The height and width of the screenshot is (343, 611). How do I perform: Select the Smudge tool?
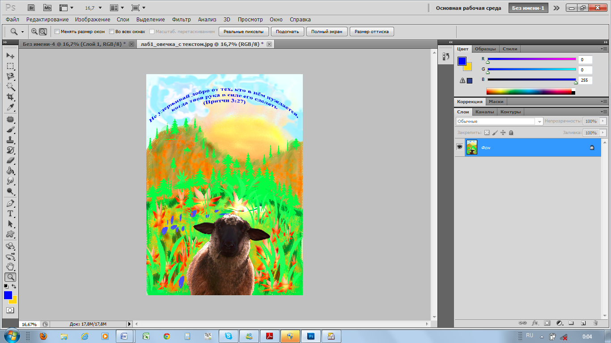tap(10, 181)
